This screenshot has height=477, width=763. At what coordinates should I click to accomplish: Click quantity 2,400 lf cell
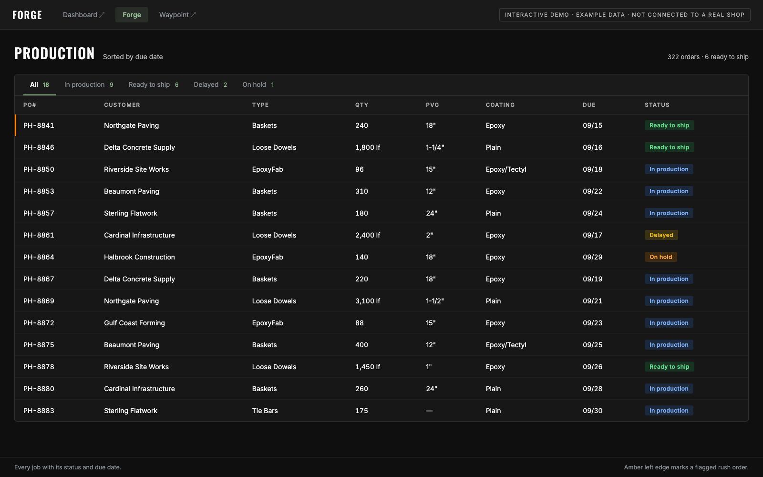pos(368,235)
